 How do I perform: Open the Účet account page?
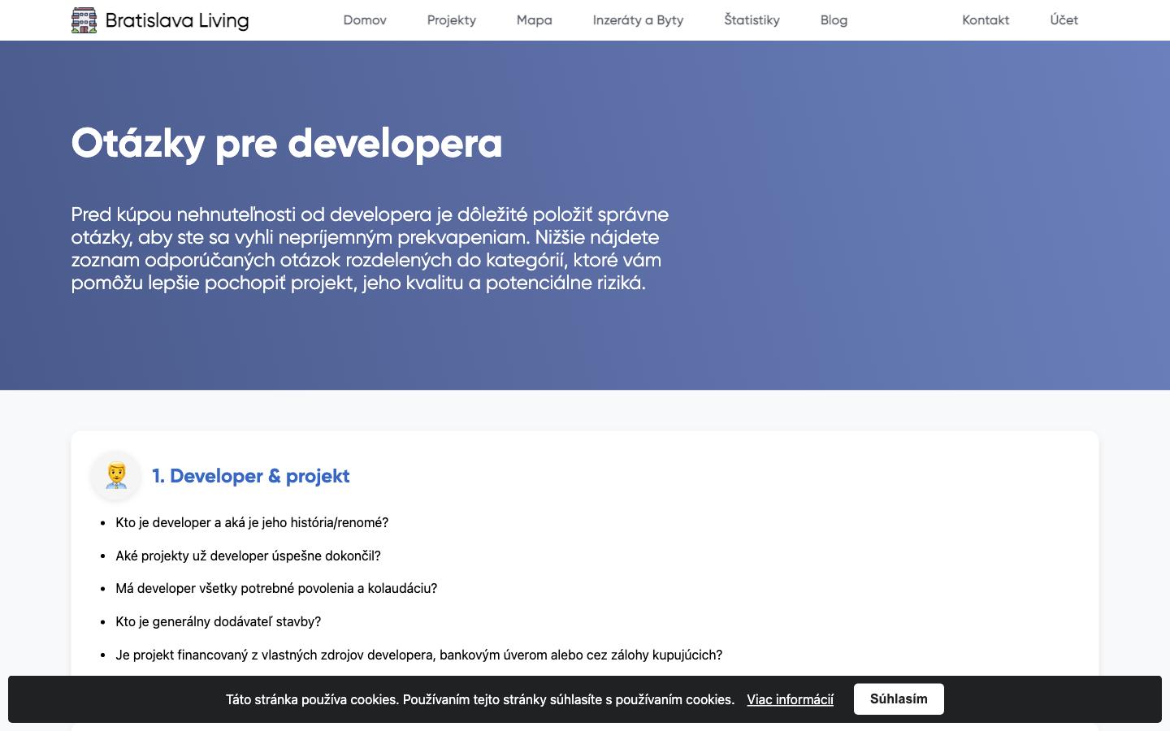tap(1064, 20)
